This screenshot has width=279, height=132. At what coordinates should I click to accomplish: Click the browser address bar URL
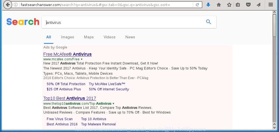[x=95, y=5]
